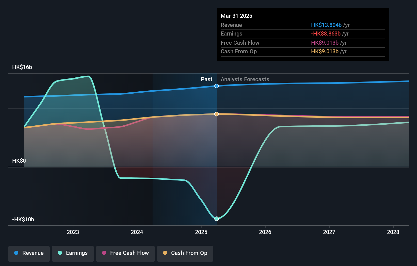Click the Earnings data point at chart bottom
Screen dimensions: 417x266
click(x=217, y=219)
